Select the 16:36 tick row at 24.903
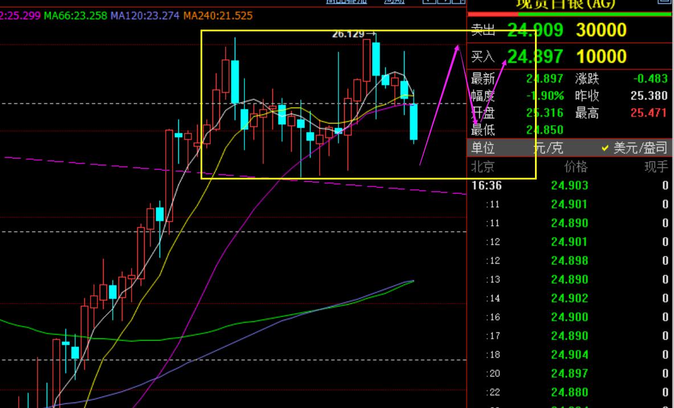This screenshot has width=674, height=408. pyautogui.click(x=570, y=186)
